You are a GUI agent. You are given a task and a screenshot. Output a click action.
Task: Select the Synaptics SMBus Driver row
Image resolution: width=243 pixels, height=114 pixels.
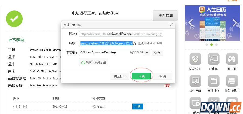(34, 50)
